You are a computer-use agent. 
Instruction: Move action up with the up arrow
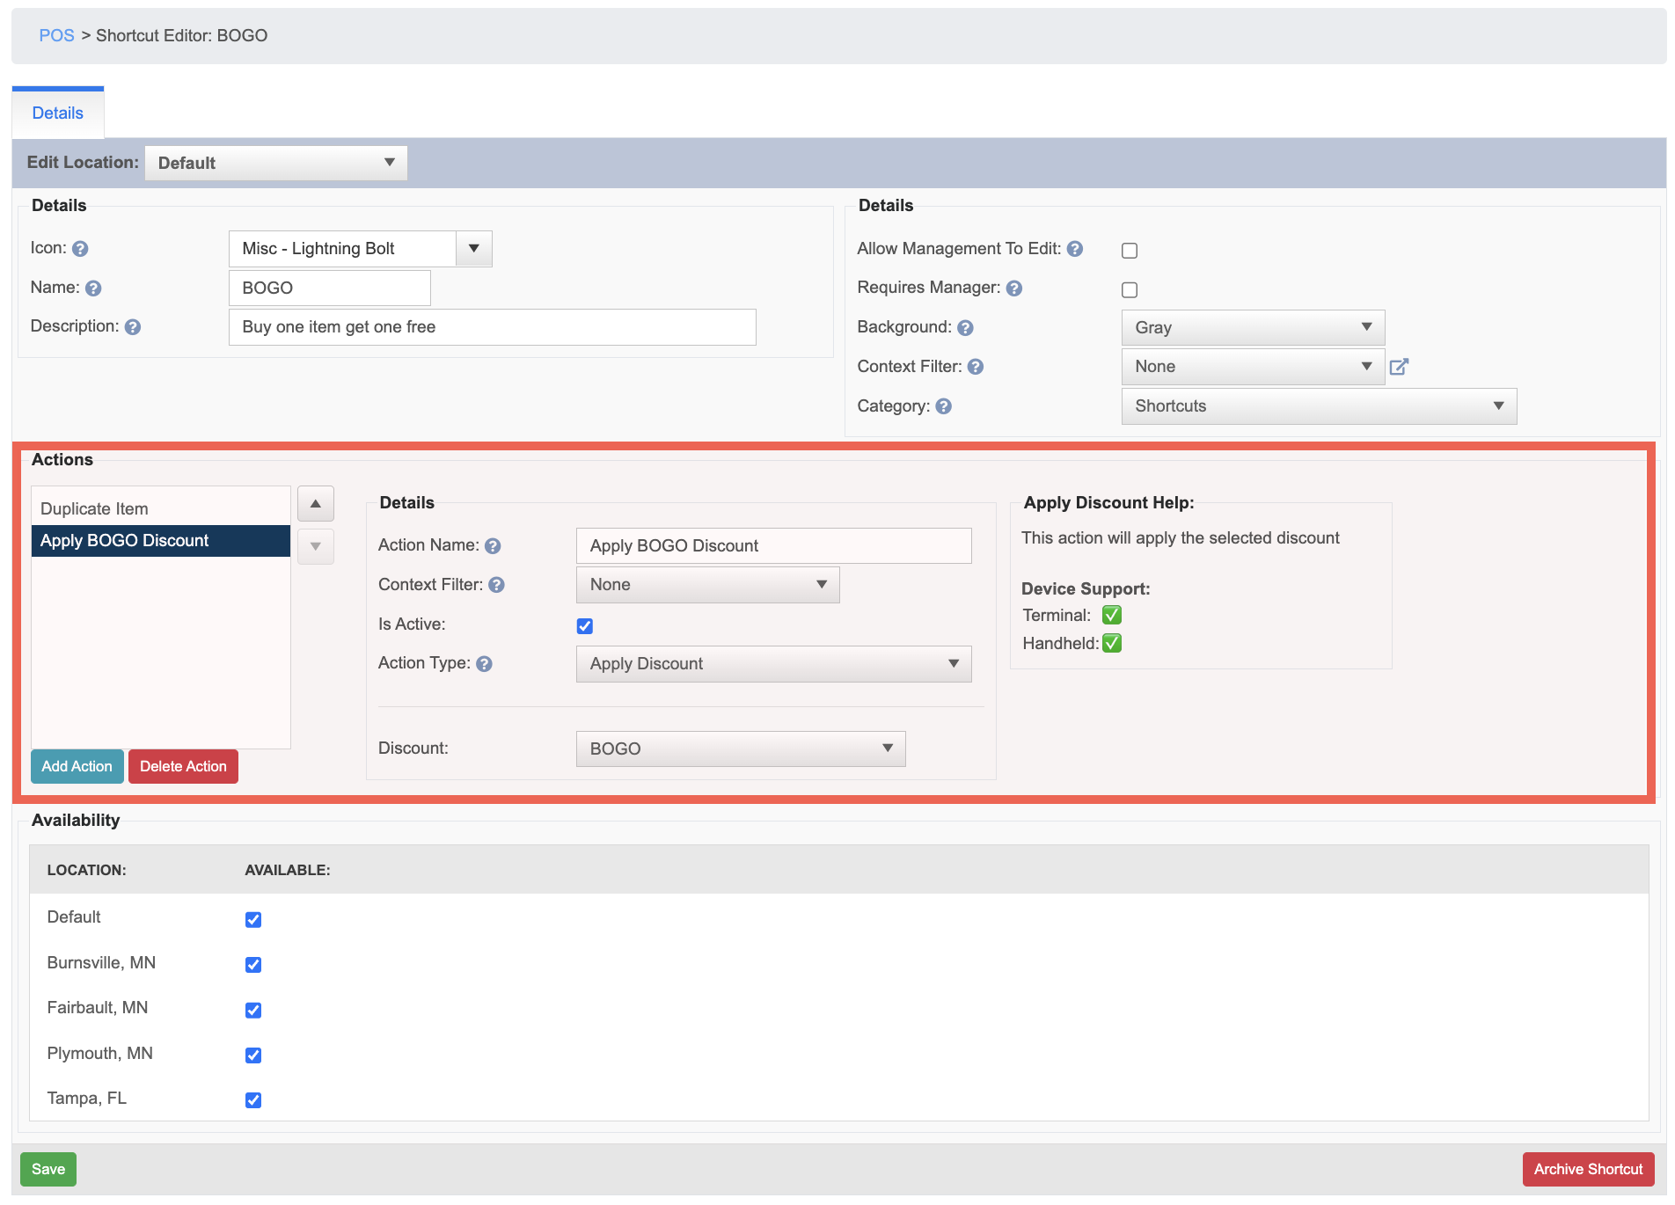(316, 504)
